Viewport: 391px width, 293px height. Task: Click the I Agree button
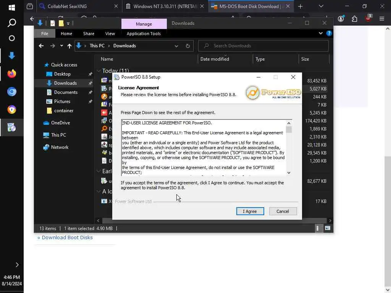click(250, 211)
